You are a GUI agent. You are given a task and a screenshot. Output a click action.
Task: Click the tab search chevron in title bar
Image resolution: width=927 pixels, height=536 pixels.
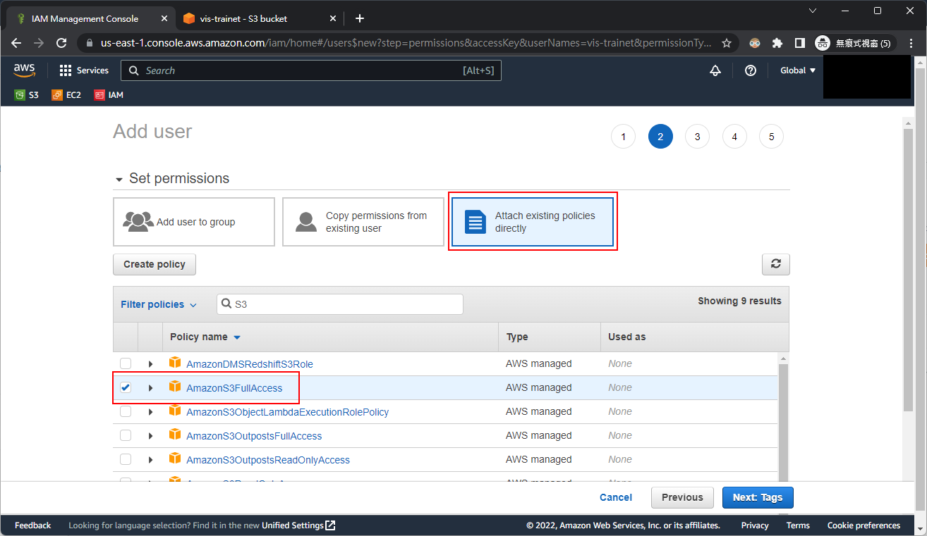coord(813,11)
